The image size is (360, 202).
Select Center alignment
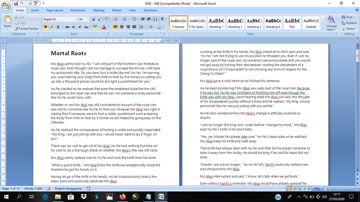(121, 27)
